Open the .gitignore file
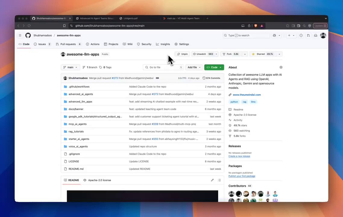The width and height of the screenshot is (343, 217). pos(74,154)
